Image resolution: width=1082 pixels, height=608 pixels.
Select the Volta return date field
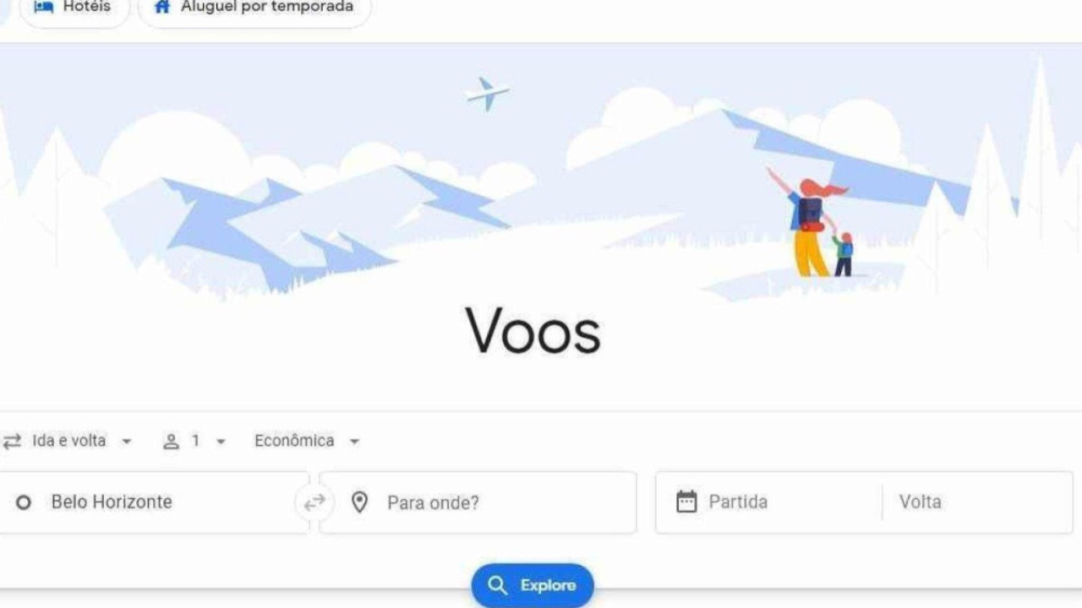pos(977,502)
